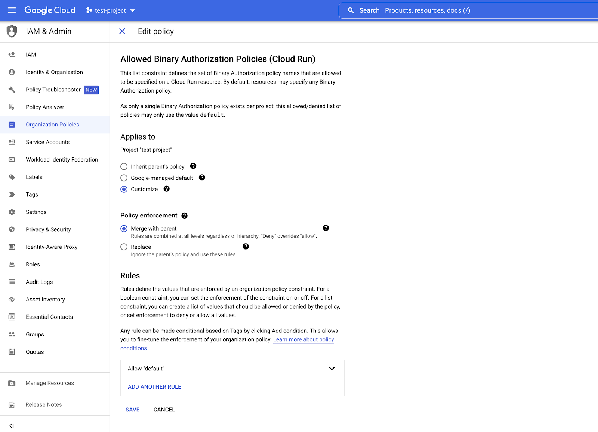Image resolution: width=598 pixels, height=432 pixels.
Task: Navigate to Policy Analyzer
Action: coord(45,107)
